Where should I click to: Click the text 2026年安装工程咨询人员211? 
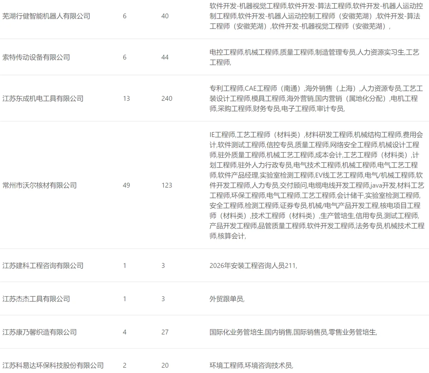click(253, 266)
